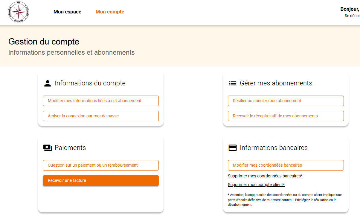360x221 pixels.
Task: Click the credit card icon beside Informations bancaires
Action: tap(232, 148)
